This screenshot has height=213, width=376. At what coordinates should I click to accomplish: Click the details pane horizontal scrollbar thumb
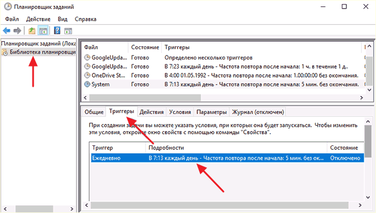coord(219,205)
